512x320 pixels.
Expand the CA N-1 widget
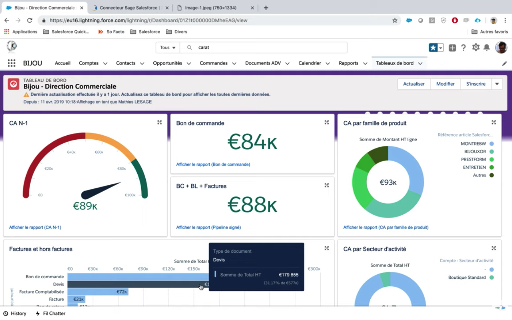pyautogui.click(x=160, y=123)
